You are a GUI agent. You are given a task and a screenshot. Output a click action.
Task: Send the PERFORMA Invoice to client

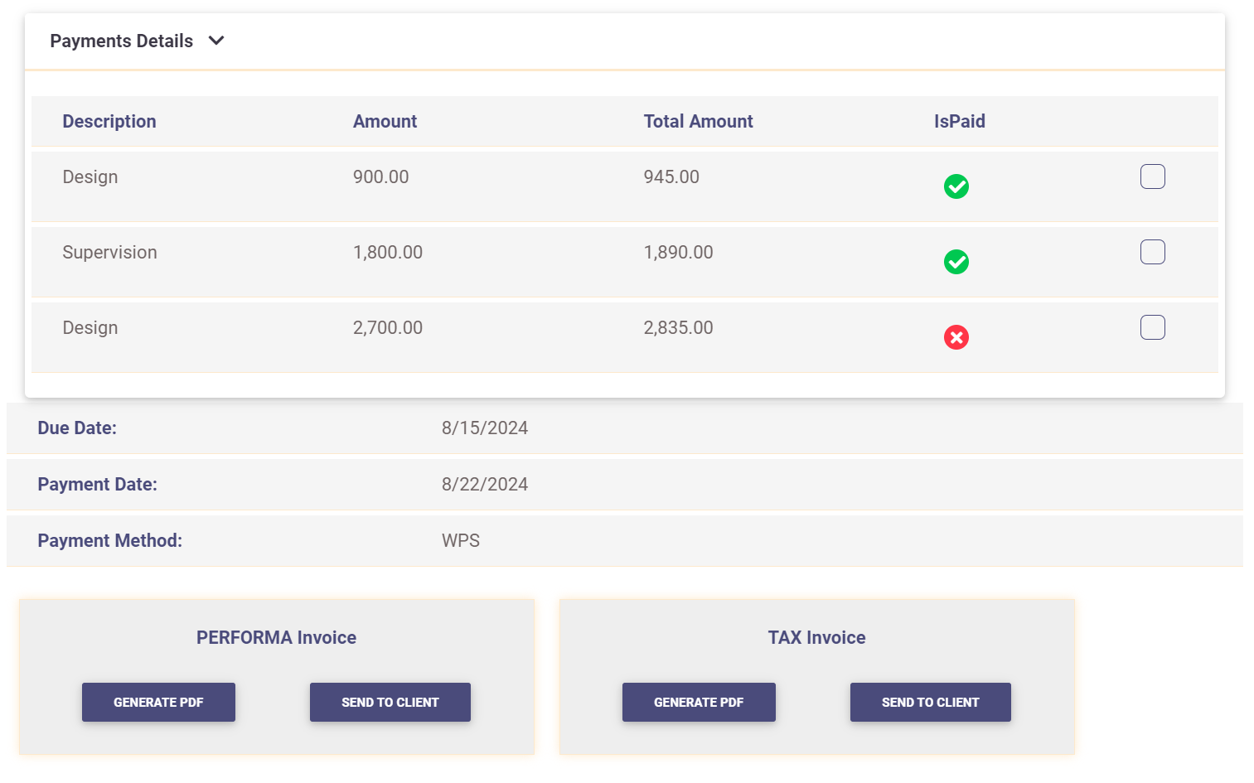(390, 702)
